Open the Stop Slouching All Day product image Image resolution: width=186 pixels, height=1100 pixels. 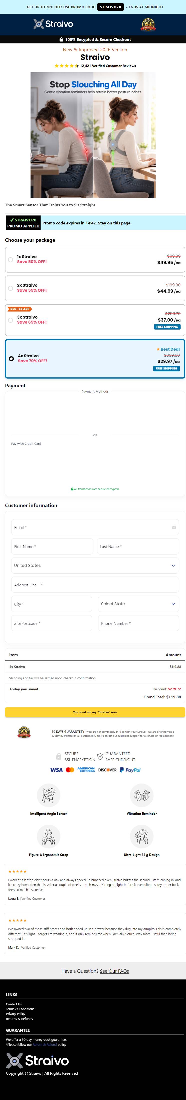pyautogui.click(x=93, y=135)
